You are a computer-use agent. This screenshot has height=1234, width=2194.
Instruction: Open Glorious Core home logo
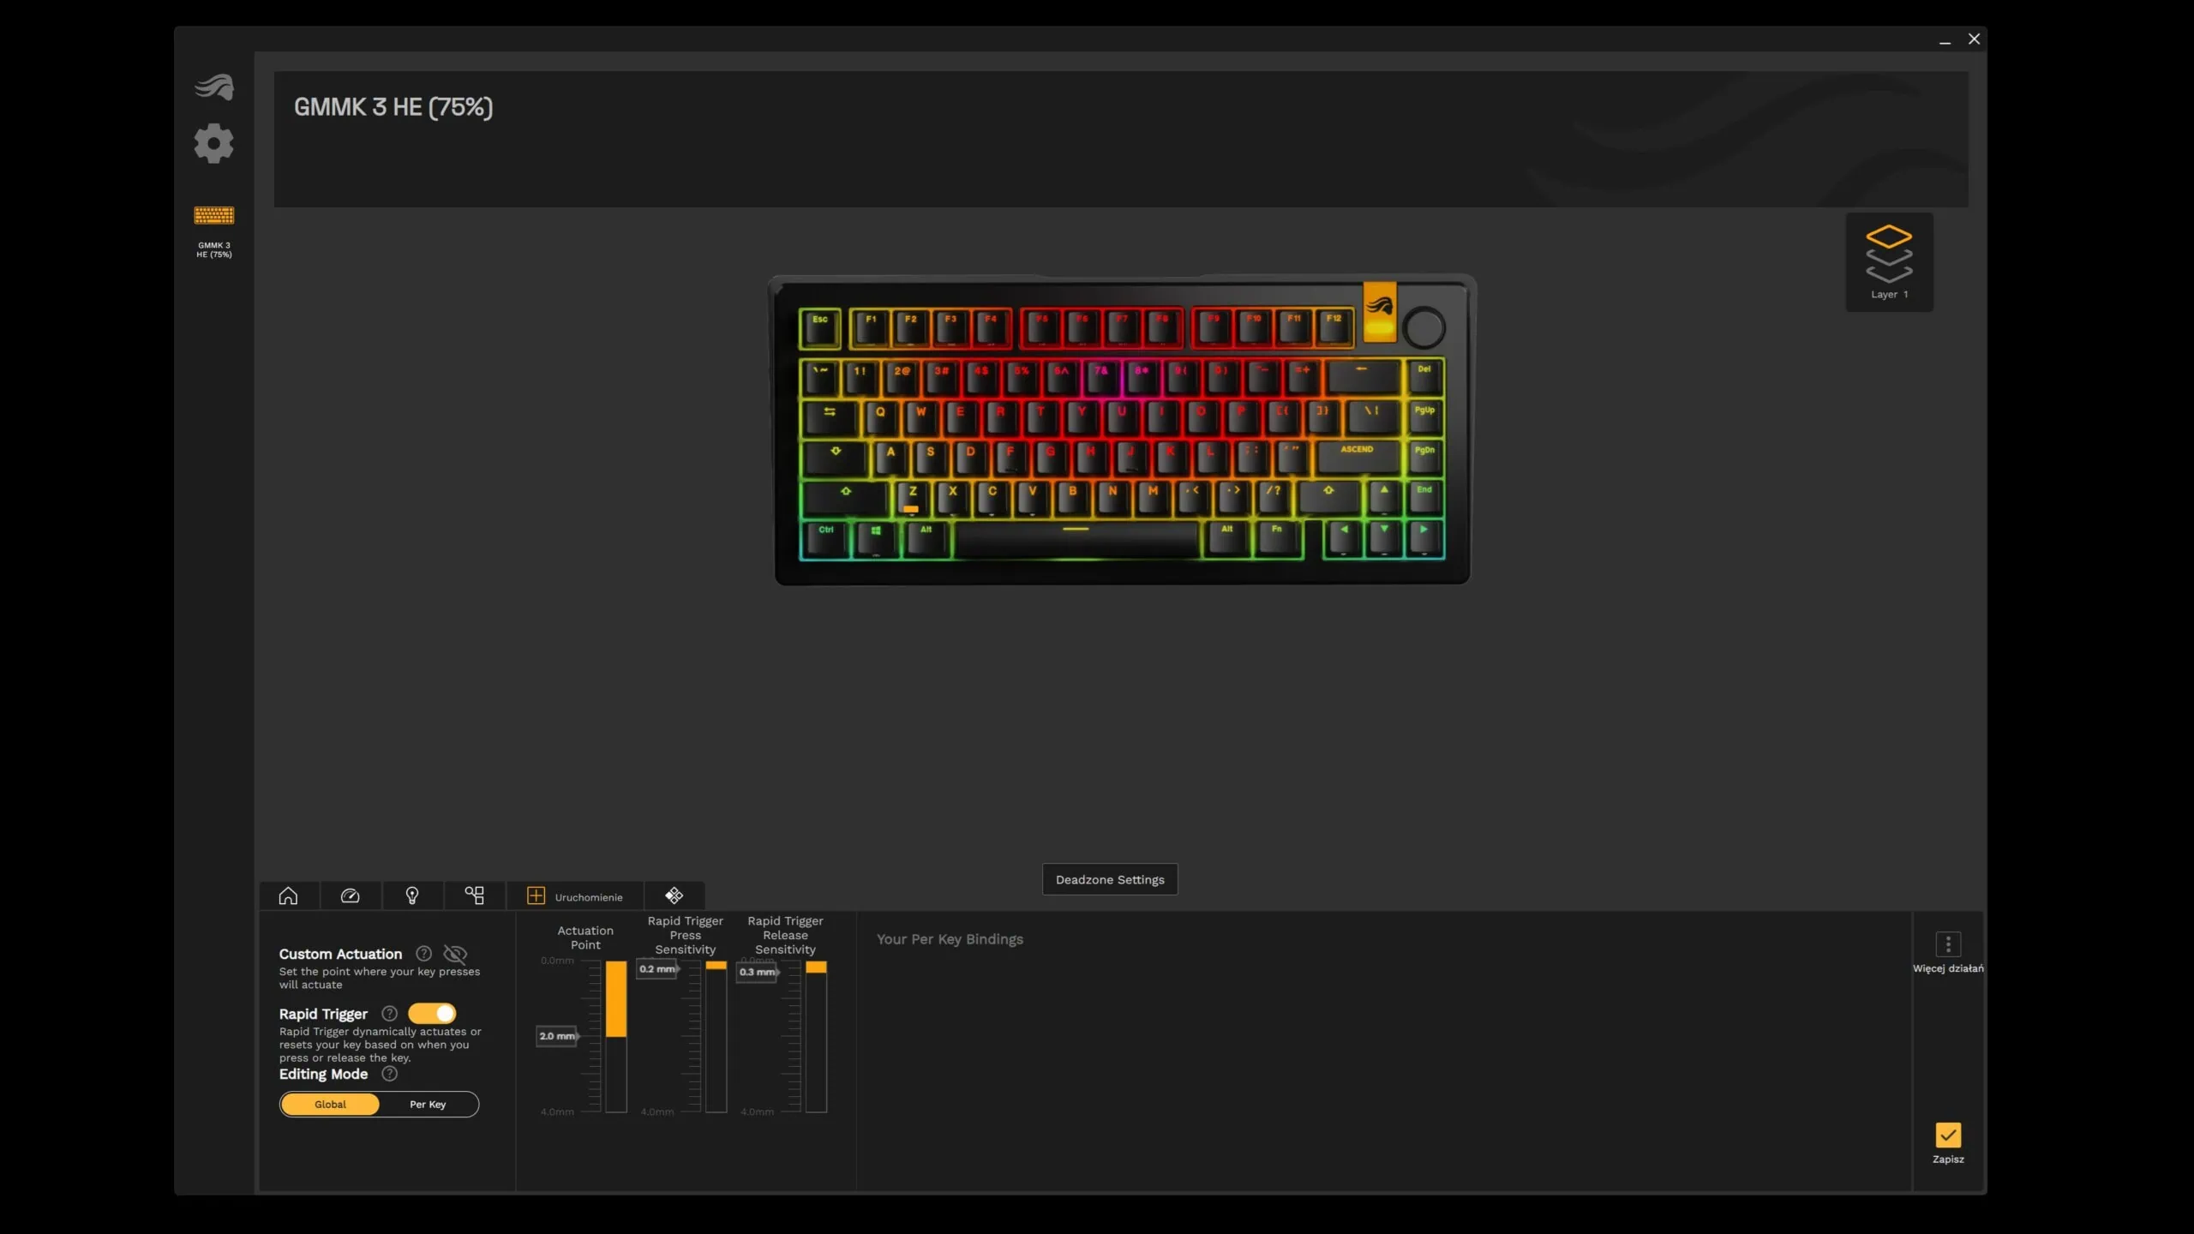(214, 87)
